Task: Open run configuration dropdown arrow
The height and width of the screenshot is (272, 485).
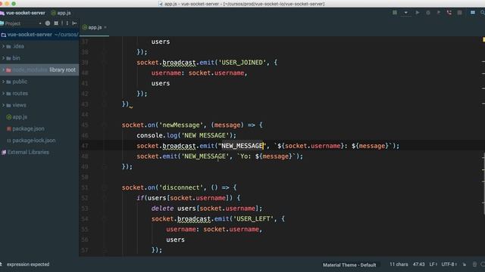Action: pos(405,13)
